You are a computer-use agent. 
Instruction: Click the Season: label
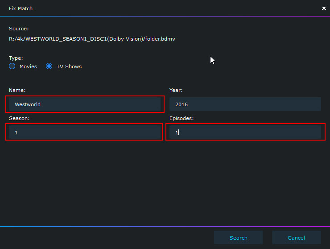pyautogui.click(x=19, y=118)
